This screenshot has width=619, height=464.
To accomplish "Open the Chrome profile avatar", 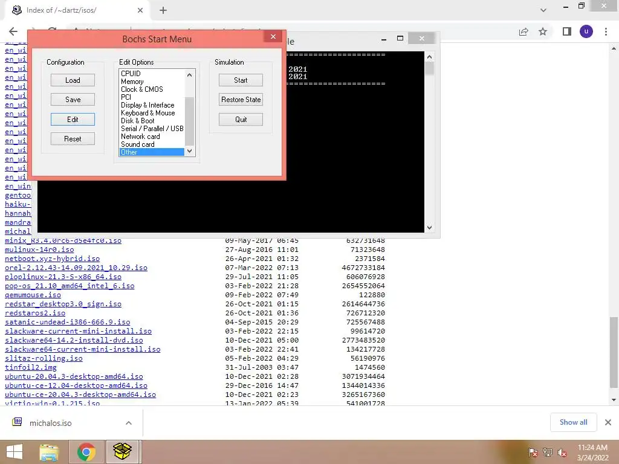I will click(586, 31).
